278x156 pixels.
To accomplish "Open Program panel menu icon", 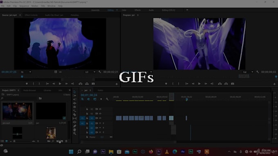I will tap(138, 15).
